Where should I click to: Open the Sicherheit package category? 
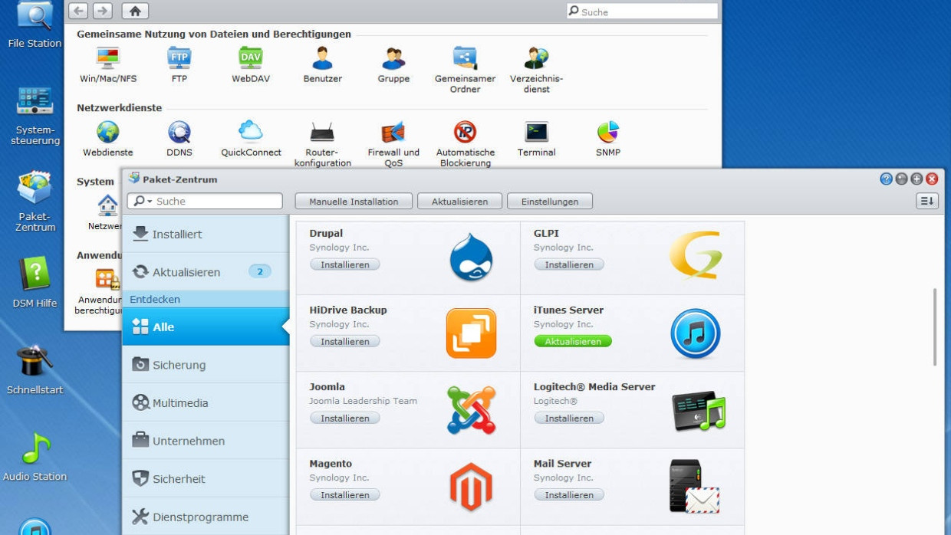pos(179,479)
